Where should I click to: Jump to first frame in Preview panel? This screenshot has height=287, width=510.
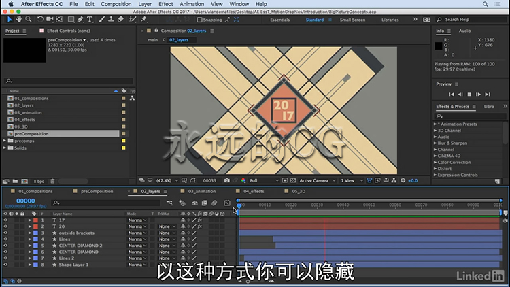coord(451,95)
